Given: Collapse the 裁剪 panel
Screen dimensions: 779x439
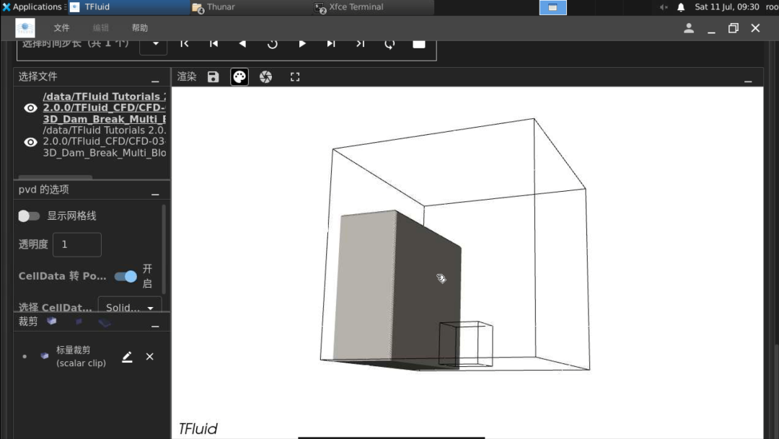Looking at the screenshot, I should 156,324.
